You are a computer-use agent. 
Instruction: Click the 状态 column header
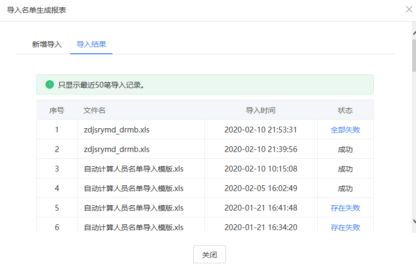click(345, 110)
